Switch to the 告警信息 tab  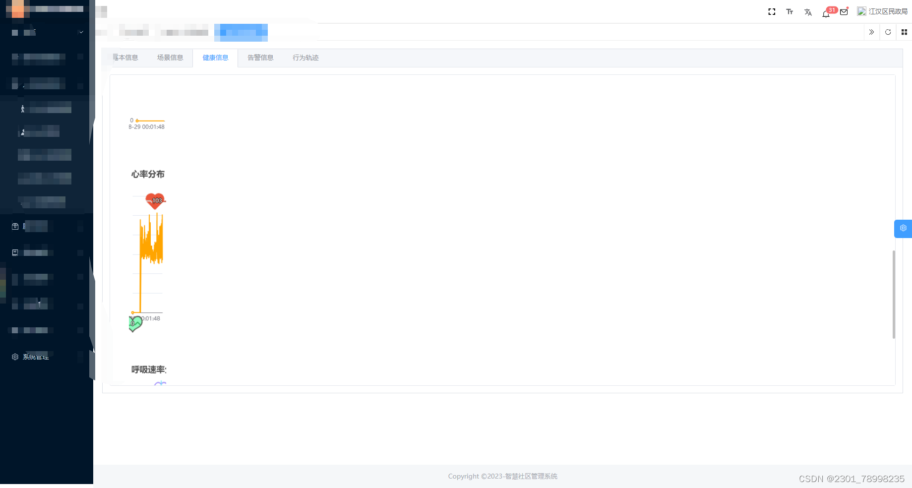[x=260, y=58]
